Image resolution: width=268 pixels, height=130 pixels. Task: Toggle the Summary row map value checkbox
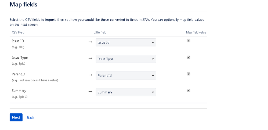click(189, 91)
